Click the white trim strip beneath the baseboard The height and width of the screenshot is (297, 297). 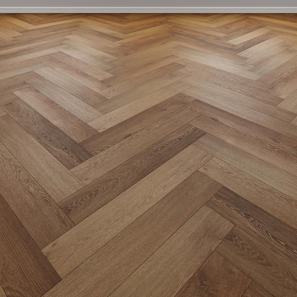(148, 10)
